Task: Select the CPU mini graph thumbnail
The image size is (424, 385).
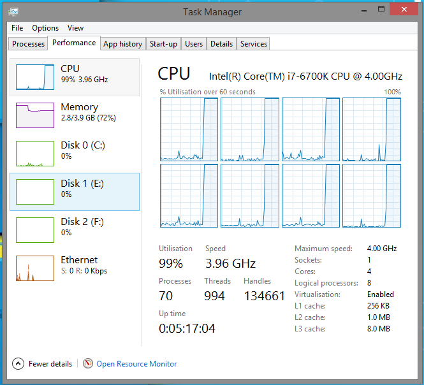Action: 34,76
